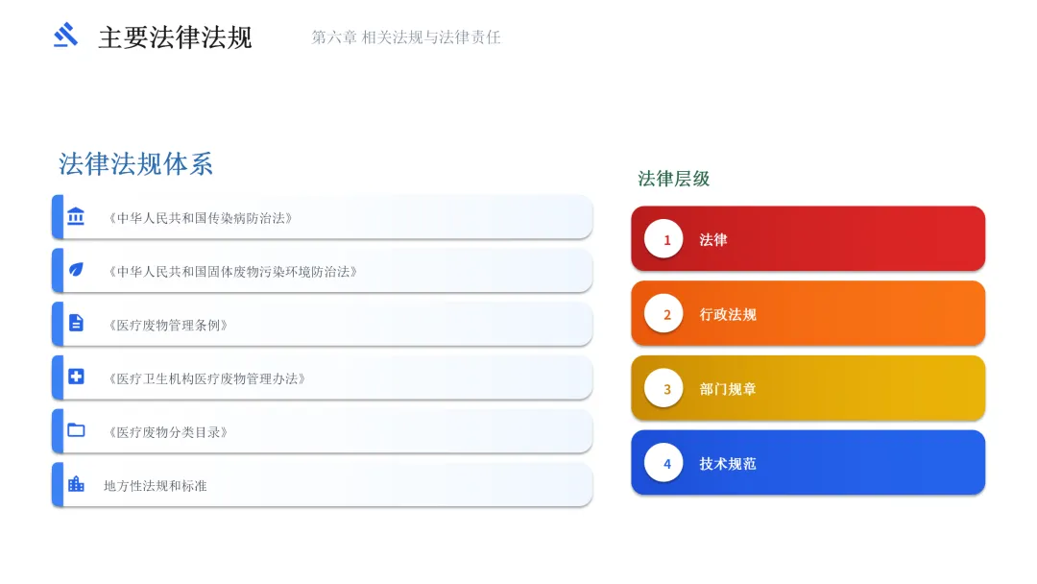Image resolution: width=1037 pixels, height=584 pixels.
Task: Click the gavel icon beside the title
Action: [x=65, y=36]
